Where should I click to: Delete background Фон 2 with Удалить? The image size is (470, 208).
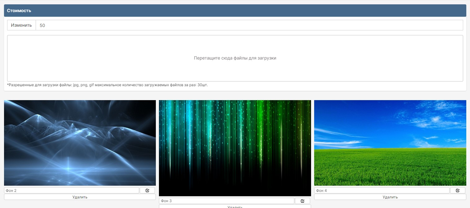pos(80,197)
